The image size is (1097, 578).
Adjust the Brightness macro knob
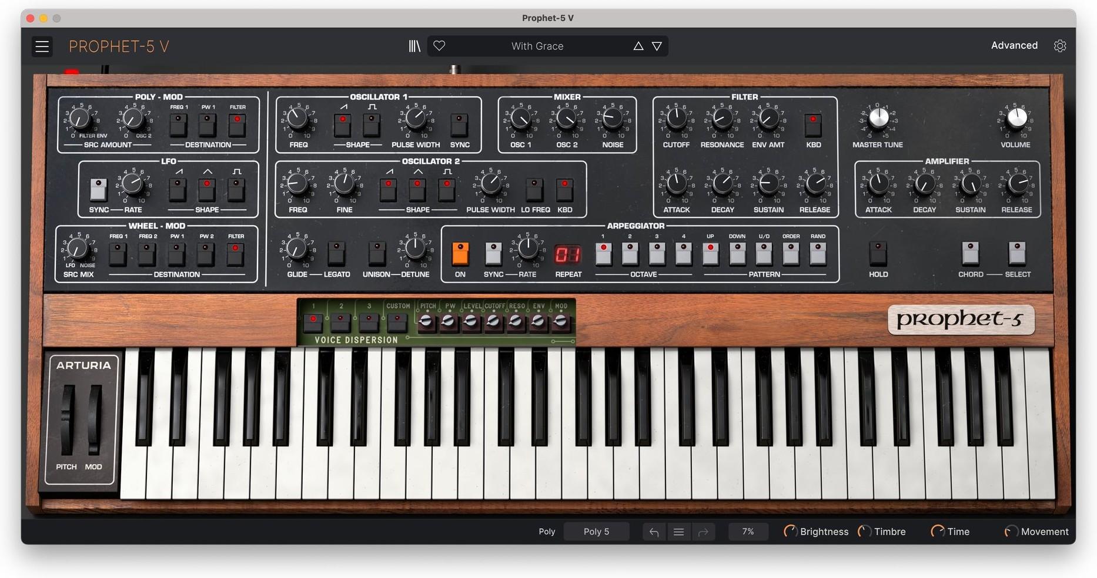tap(791, 531)
